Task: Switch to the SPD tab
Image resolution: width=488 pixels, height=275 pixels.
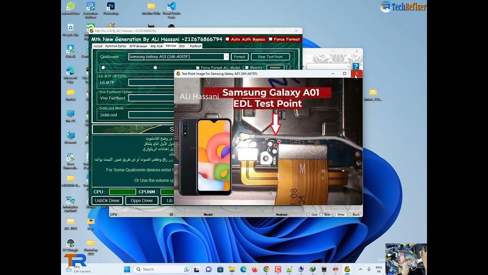Action: [182, 46]
